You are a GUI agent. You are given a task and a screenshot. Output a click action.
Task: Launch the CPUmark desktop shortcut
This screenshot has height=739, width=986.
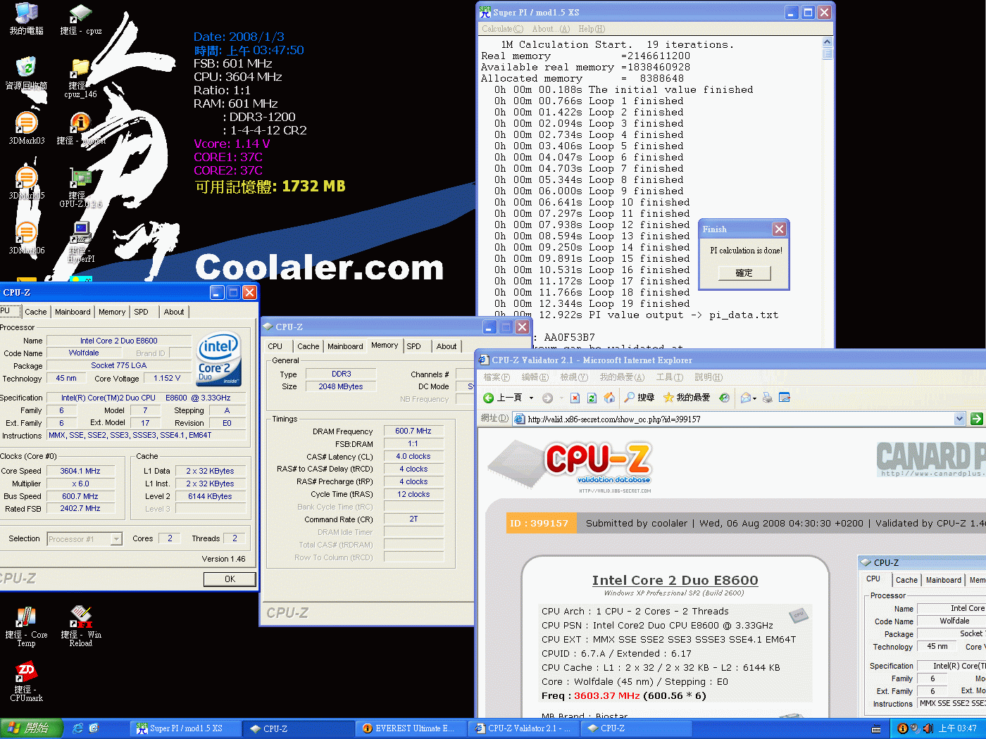(26, 681)
